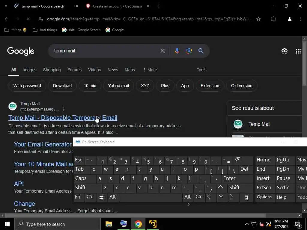307x230 pixels.
Task: Open the Windows Start menu
Action: (7, 224)
